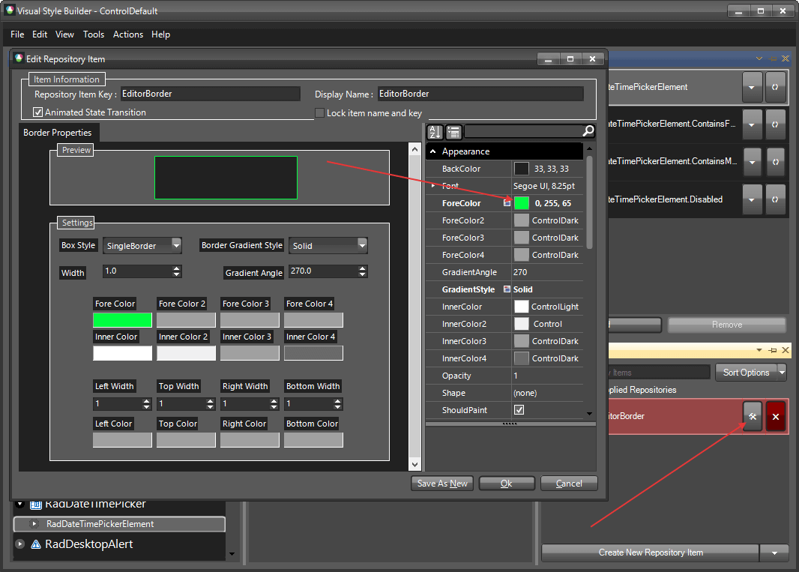
Task: Switch to the Border Properties tab
Action: pos(59,132)
